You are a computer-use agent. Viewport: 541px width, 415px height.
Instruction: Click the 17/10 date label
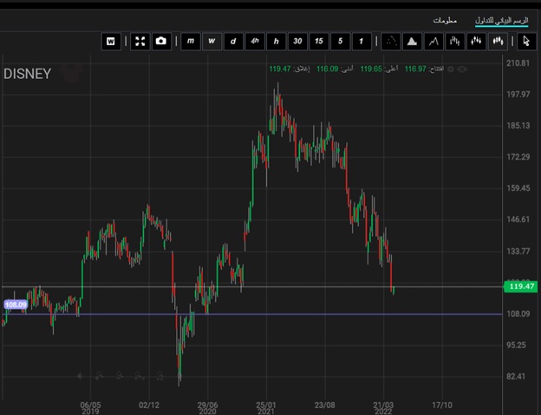[x=442, y=405]
